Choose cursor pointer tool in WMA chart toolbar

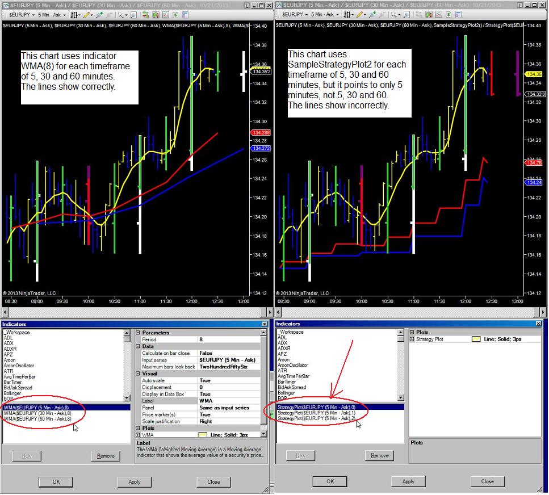(x=121, y=15)
